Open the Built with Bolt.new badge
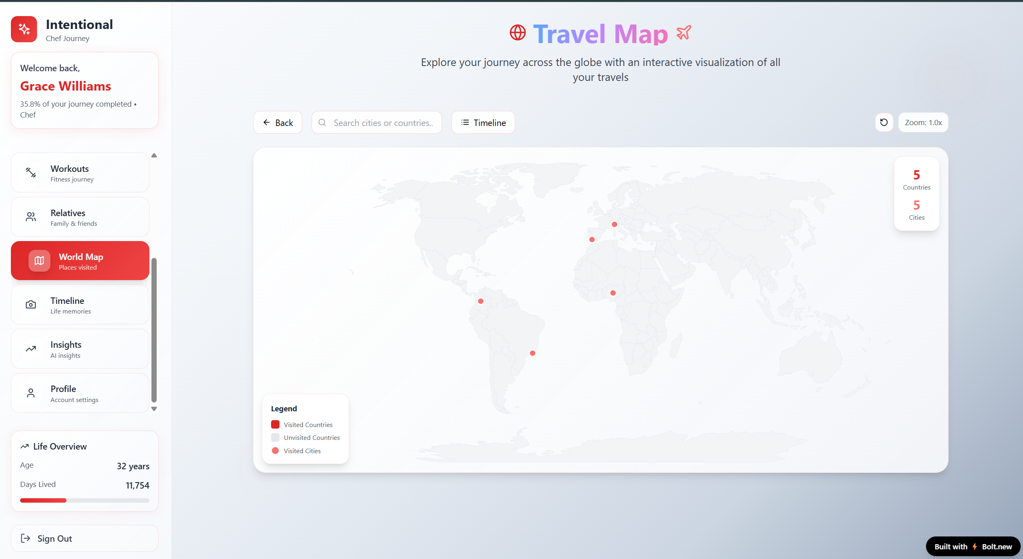 click(x=973, y=547)
